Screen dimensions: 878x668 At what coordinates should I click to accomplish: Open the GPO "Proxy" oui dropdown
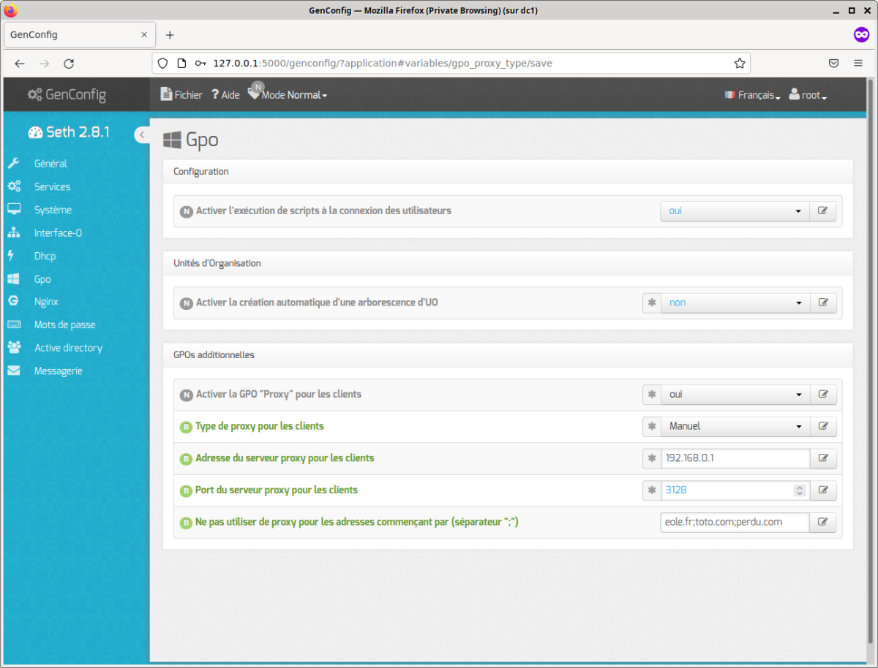click(735, 394)
